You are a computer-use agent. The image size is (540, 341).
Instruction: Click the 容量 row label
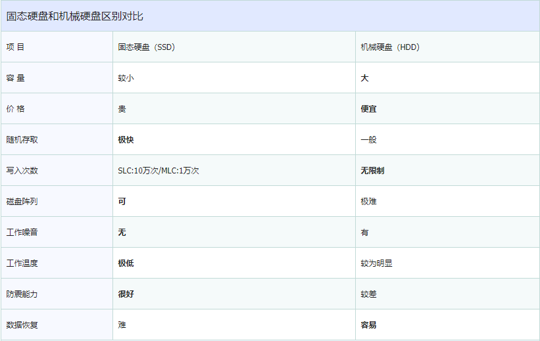point(16,78)
